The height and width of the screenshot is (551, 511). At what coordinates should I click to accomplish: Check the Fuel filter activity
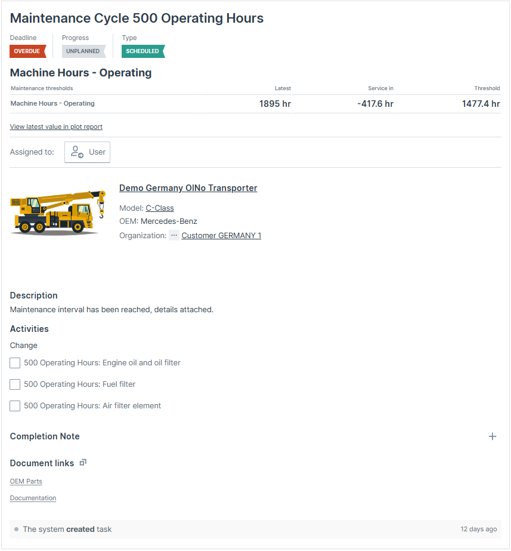[15, 384]
